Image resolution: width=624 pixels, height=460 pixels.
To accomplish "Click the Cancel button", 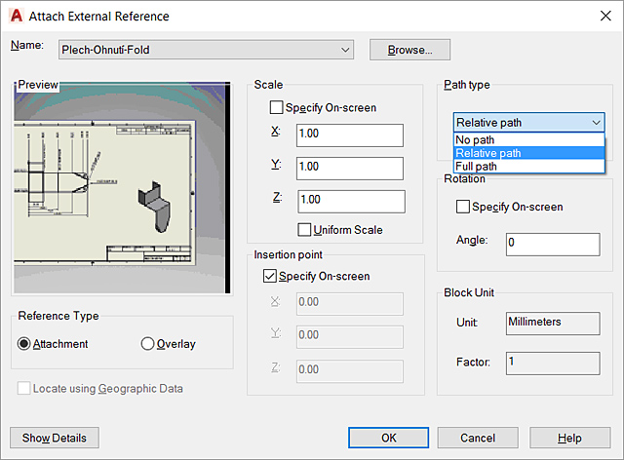I will 478,438.
